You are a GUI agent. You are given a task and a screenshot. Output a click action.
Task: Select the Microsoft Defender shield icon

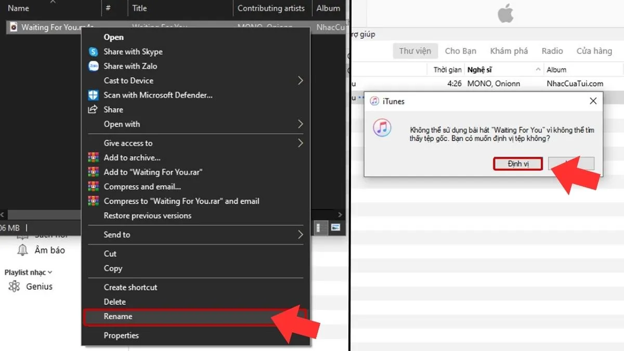(x=94, y=95)
